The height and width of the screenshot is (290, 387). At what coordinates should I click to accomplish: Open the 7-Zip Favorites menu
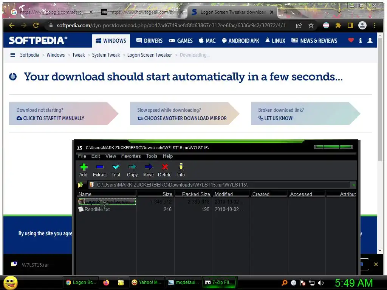131,156
